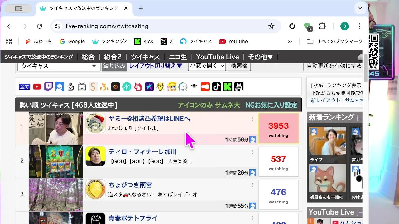Open the YouTube Live navigation tab
This screenshot has width=399, height=224.
coord(218,57)
